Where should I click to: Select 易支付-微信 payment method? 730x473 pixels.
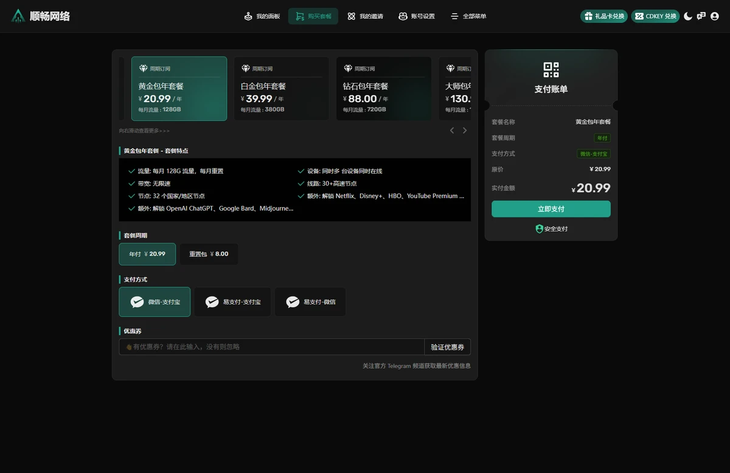pos(310,302)
